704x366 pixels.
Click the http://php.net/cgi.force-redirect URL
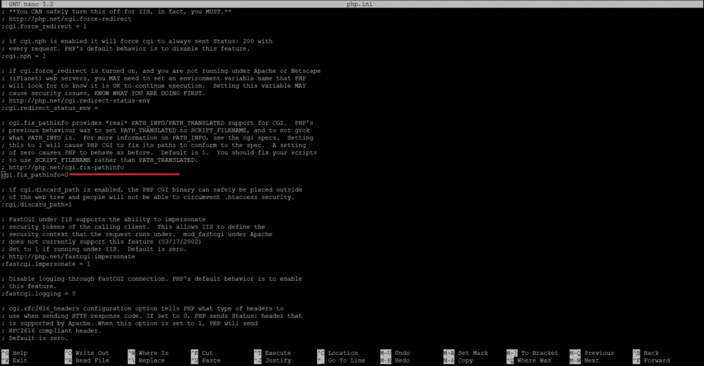point(70,19)
